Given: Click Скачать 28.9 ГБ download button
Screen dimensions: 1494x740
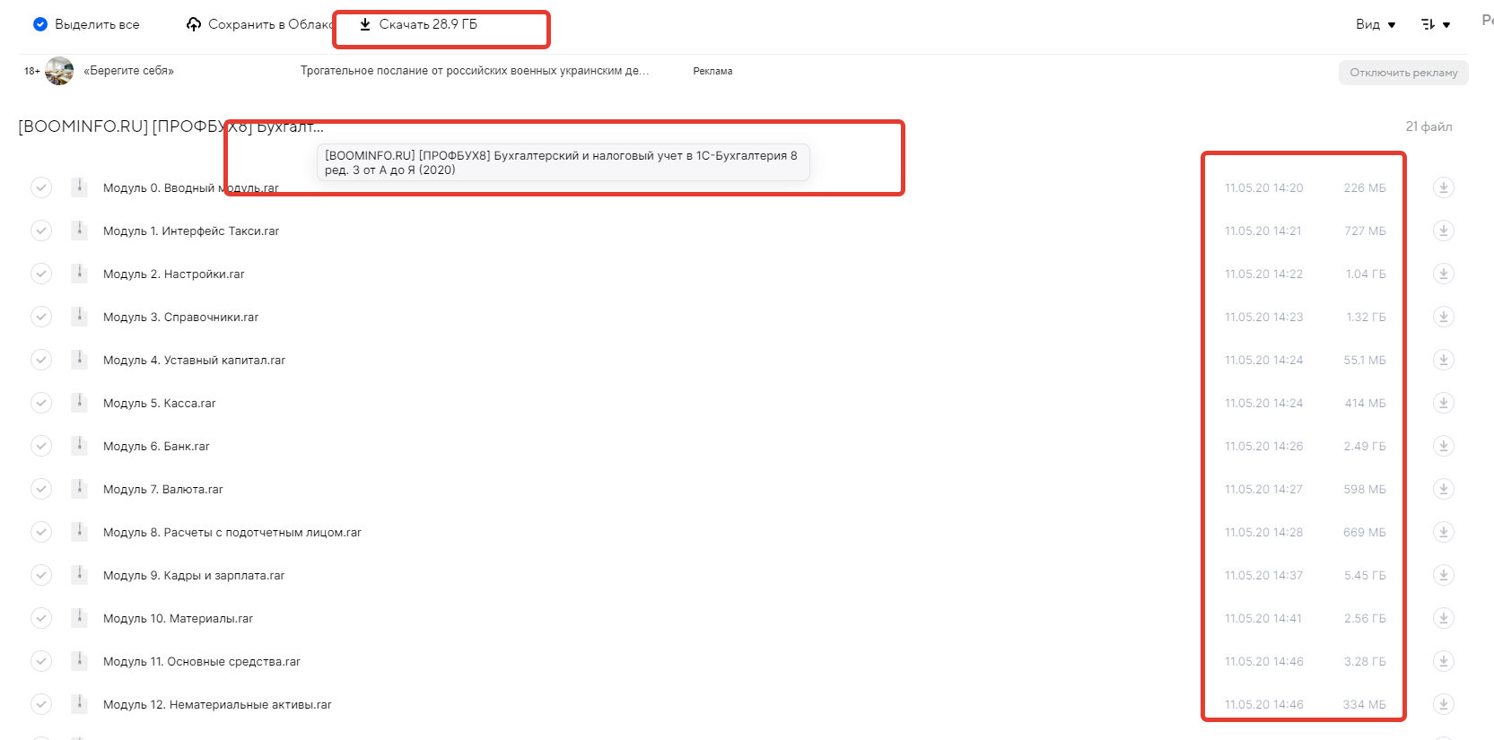Looking at the screenshot, I should pos(418,24).
